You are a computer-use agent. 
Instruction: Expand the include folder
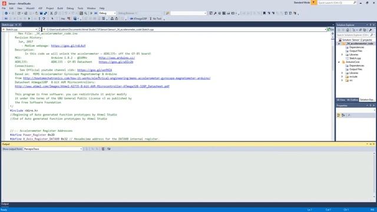point(342,77)
